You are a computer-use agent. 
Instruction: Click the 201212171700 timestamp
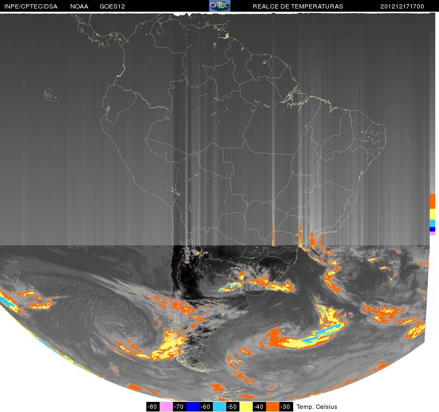(402, 6)
